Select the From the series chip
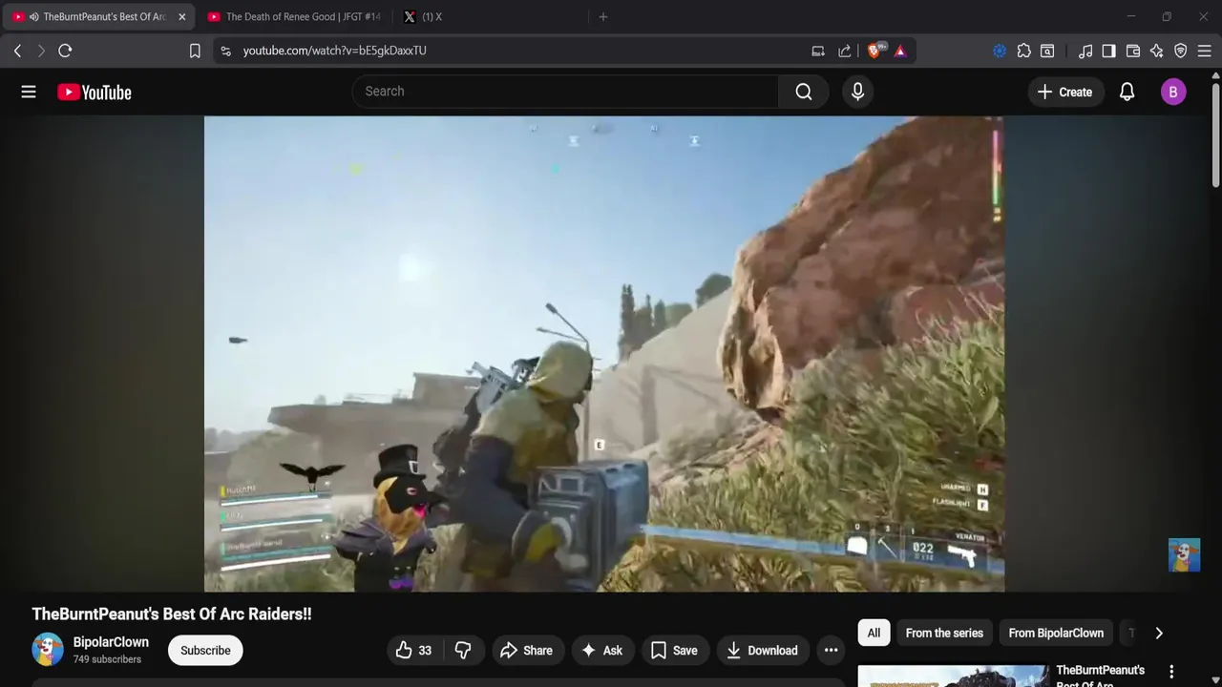The height and width of the screenshot is (687, 1222). point(944,633)
